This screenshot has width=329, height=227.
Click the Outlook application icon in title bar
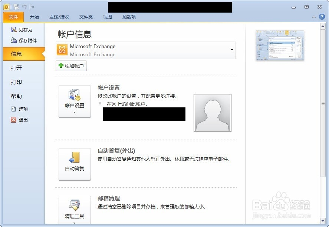tap(6, 7)
